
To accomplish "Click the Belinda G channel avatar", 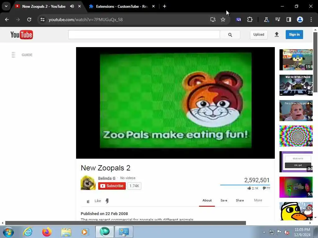I will coord(88,183).
